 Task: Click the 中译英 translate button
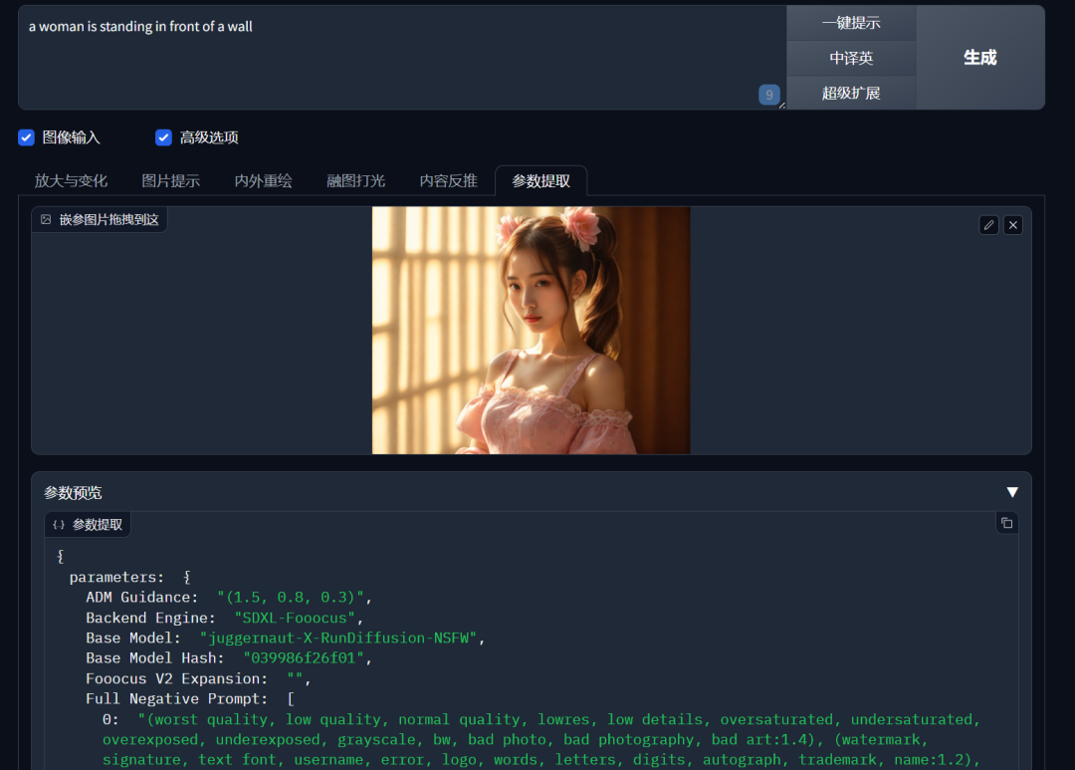851,58
